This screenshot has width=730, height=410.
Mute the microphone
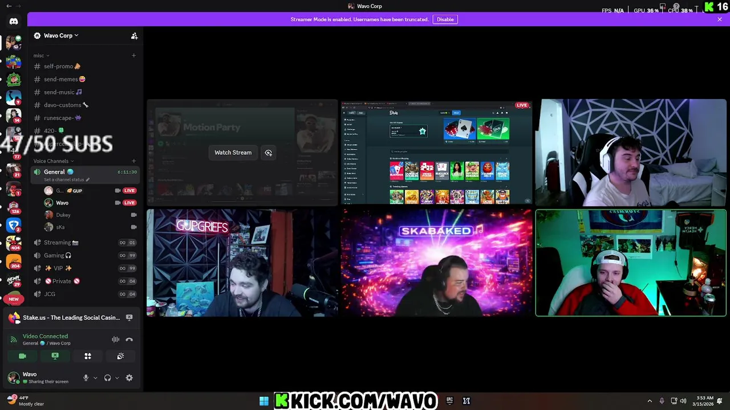[x=86, y=378]
